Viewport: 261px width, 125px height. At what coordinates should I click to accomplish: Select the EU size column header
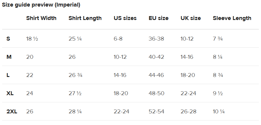[159, 18]
